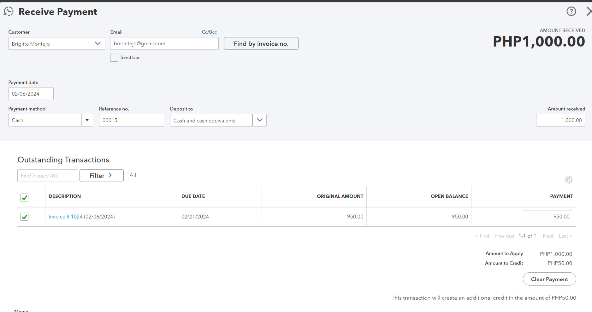Open table settings gear icon
Screen dimensions: 592x312
tap(568, 180)
